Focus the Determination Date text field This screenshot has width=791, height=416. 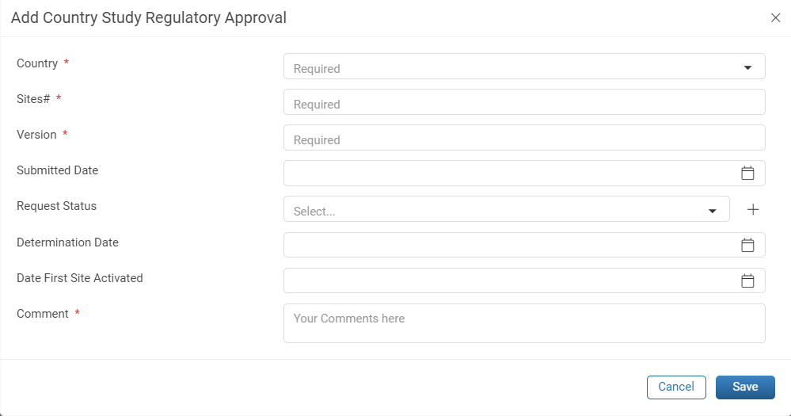point(524,245)
